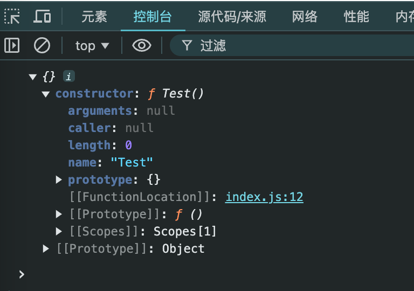Screen dimensions: 414x291
Task: Switch to the 网络 tab
Action: click(305, 17)
